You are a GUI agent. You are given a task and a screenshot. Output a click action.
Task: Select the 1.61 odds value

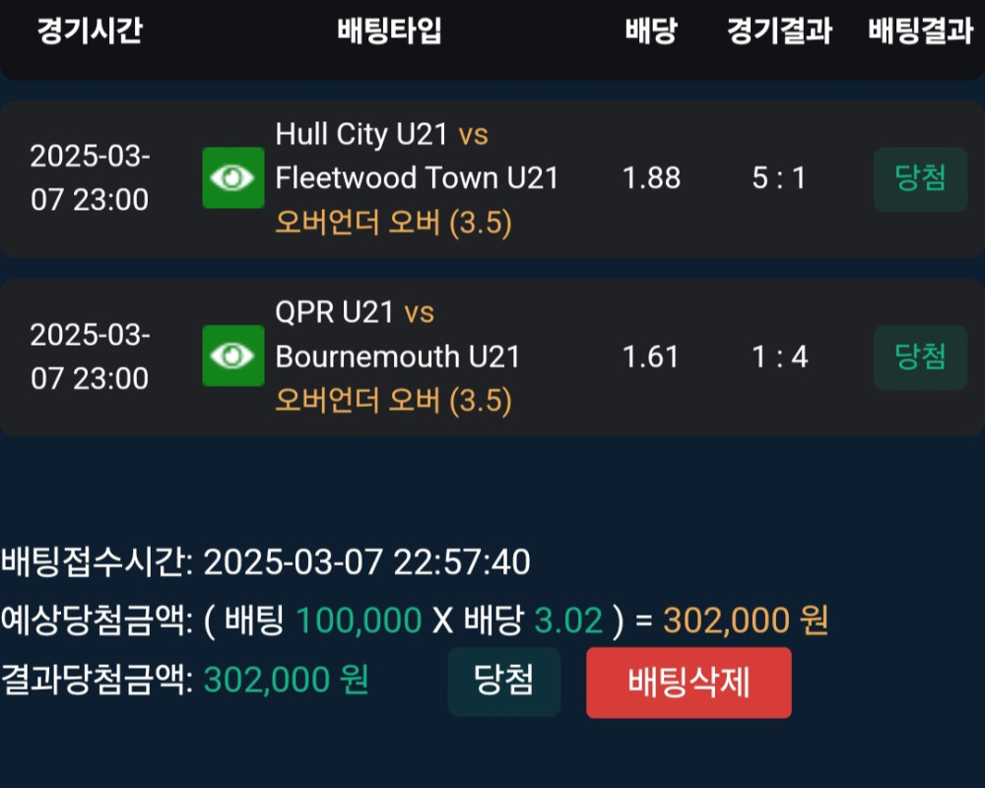pos(651,356)
